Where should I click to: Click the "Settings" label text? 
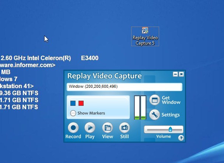click(x=171, y=115)
